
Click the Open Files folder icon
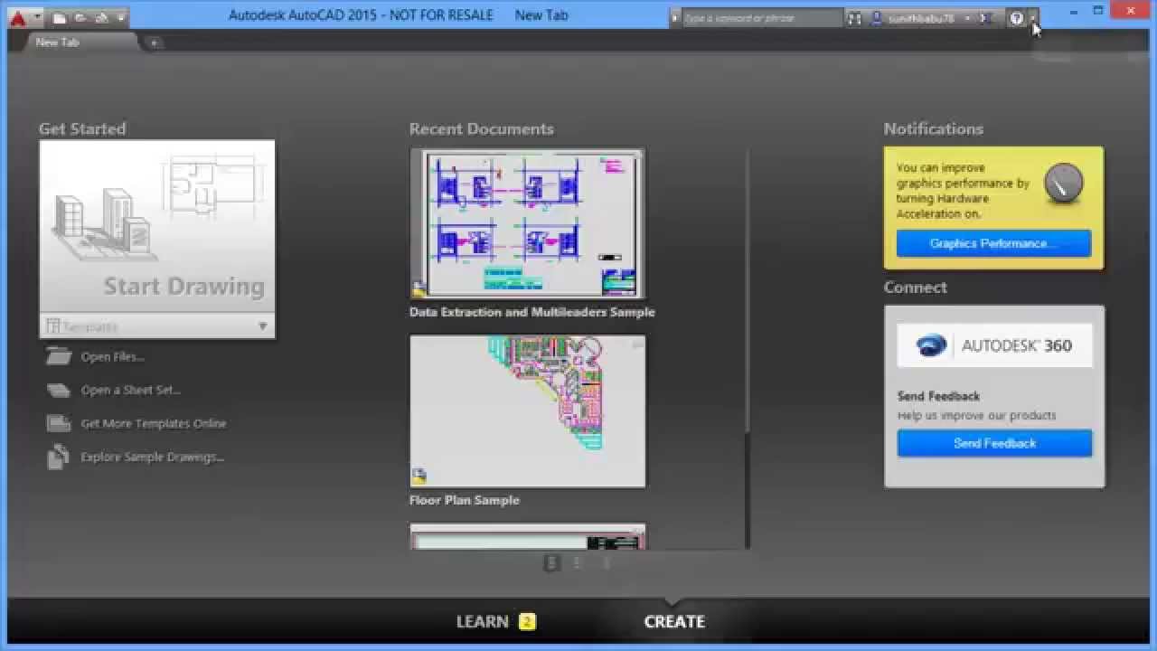point(59,356)
